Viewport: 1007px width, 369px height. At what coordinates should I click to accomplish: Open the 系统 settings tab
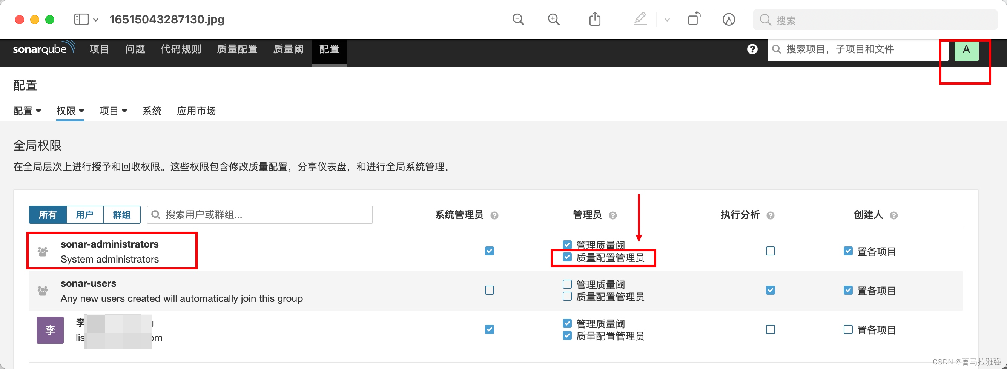tap(152, 111)
